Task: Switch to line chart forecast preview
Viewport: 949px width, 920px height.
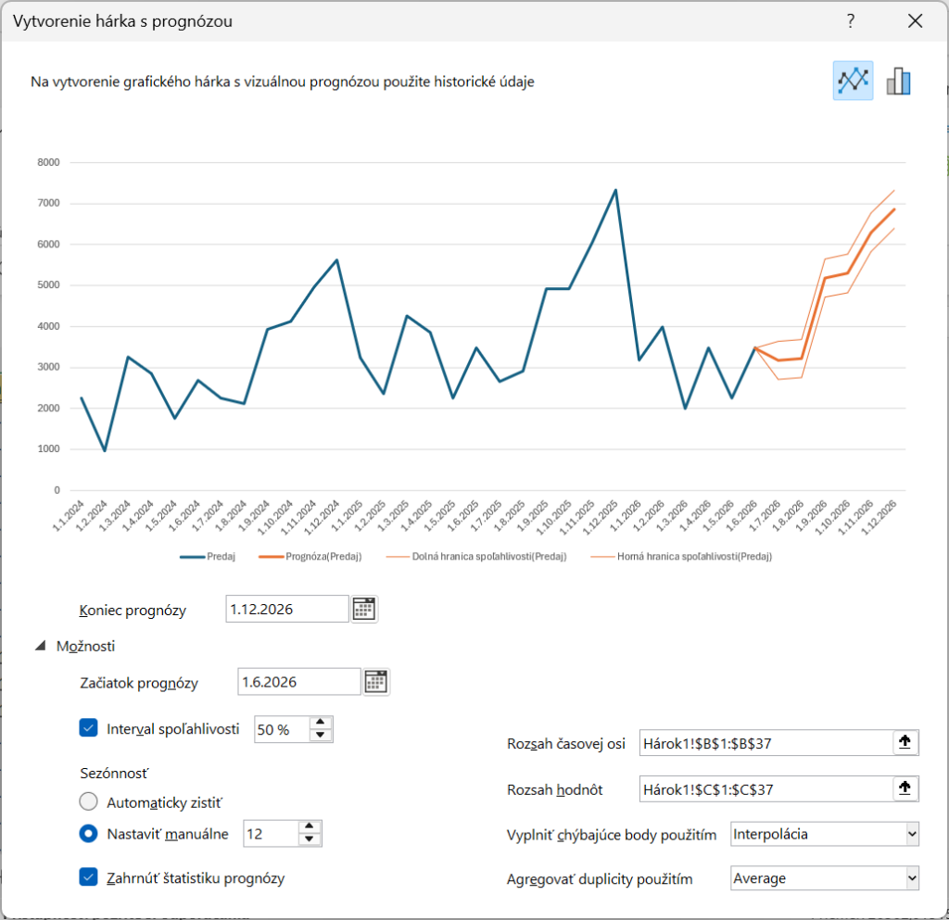Action: [x=853, y=81]
